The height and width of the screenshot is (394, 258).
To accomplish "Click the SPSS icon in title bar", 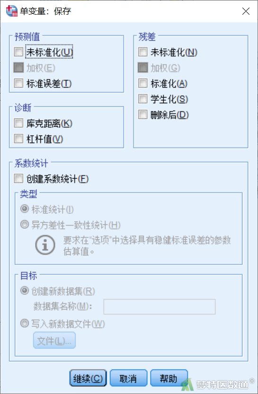I will pos(12,11).
